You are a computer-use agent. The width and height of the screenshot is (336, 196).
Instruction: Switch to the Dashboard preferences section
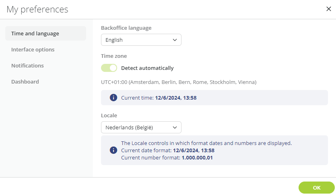[x=25, y=82]
